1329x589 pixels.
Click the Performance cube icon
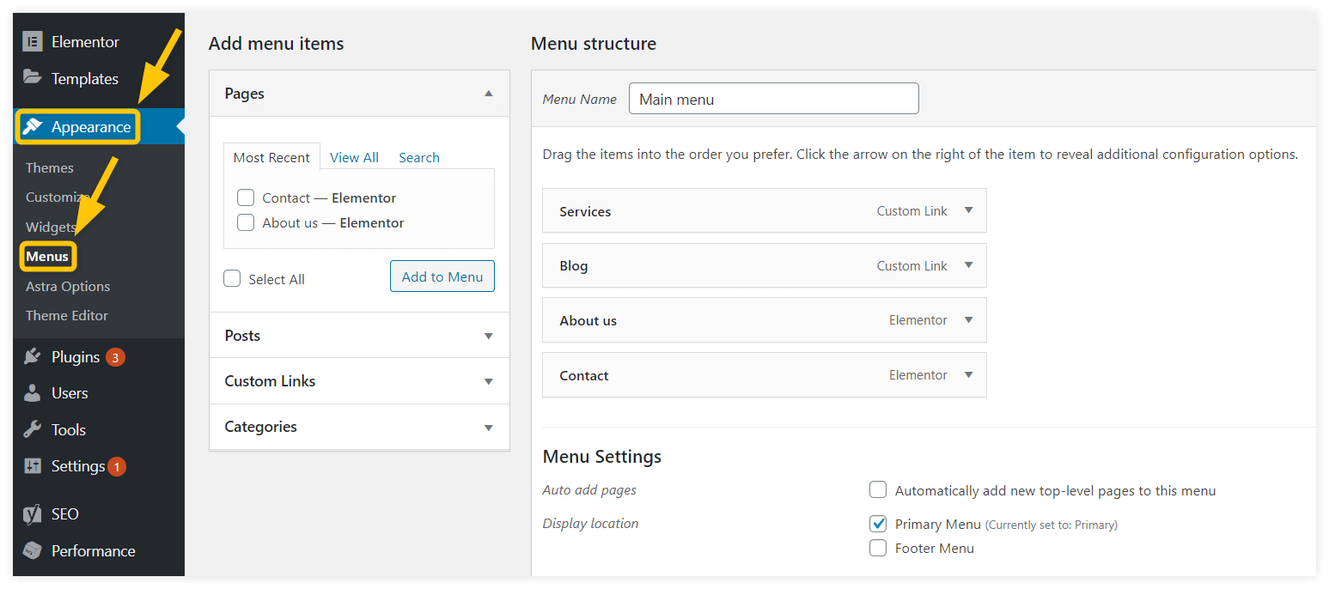[x=33, y=550]
